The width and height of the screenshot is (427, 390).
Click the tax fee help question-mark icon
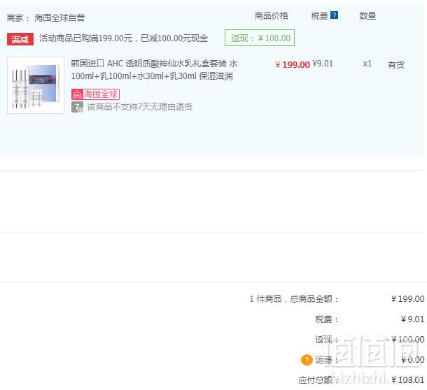334,15
